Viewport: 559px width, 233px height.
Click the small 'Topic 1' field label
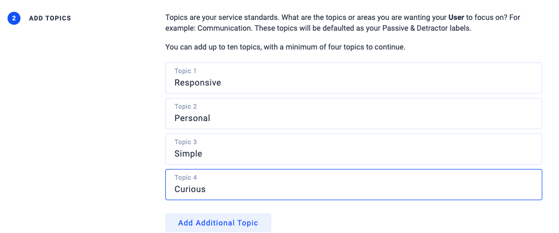click(x=186, y=71)
